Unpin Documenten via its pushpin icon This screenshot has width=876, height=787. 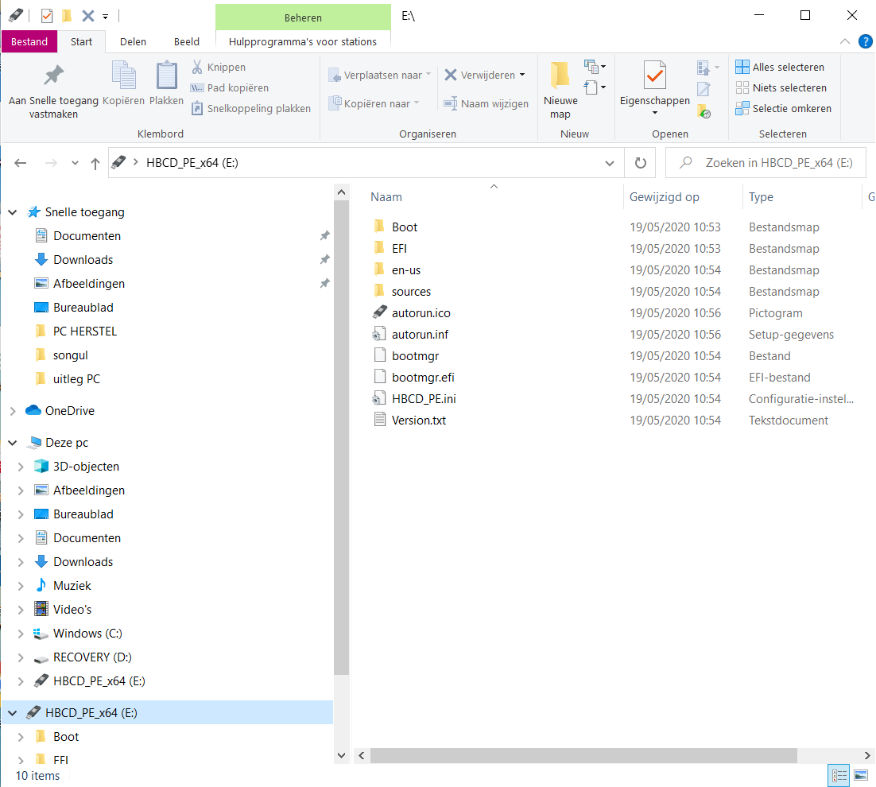[x=324, y=236]
